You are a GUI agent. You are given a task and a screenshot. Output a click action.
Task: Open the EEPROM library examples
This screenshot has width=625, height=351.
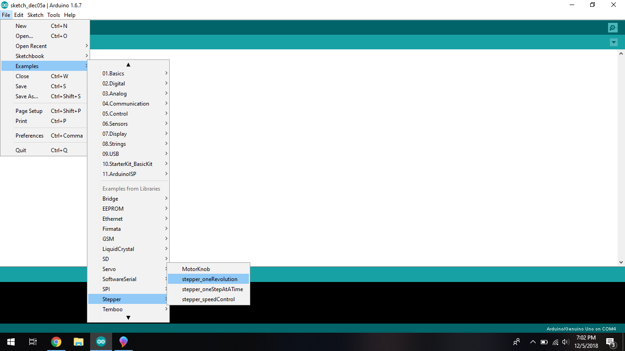point(128,209)
